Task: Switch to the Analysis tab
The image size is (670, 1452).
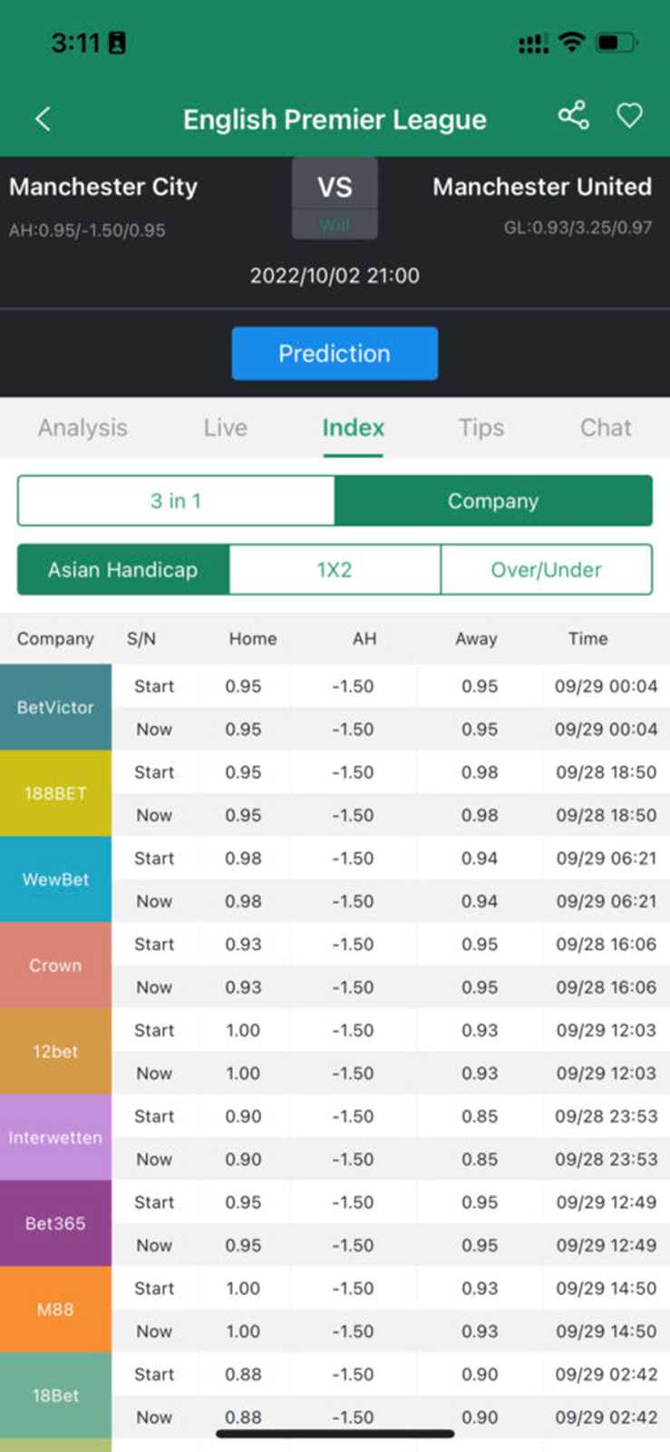Action: tap(83, 427)
